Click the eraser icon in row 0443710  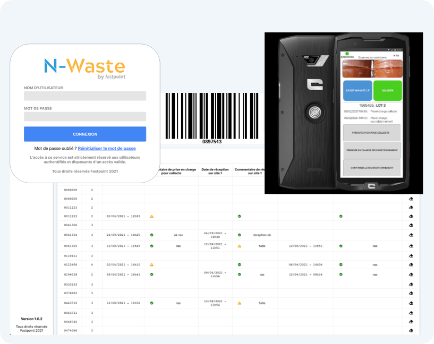tap(411, 303)
